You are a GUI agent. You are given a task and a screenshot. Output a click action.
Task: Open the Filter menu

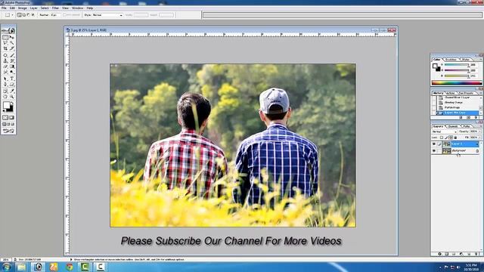(55, 8)
